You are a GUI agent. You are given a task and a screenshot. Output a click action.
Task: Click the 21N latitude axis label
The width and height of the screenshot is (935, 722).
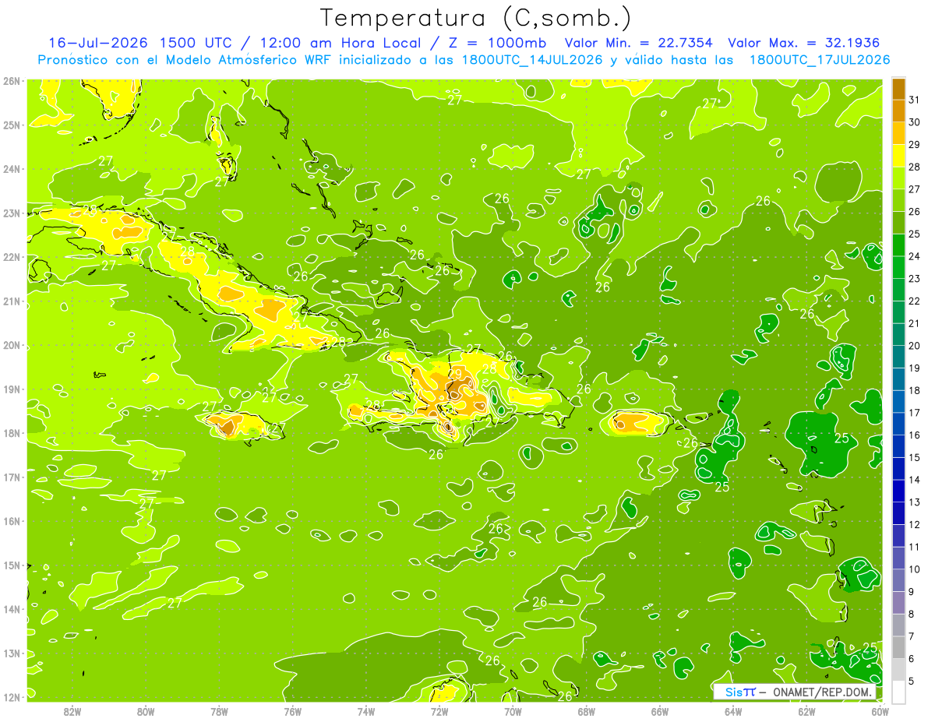(x=12, y=301)
